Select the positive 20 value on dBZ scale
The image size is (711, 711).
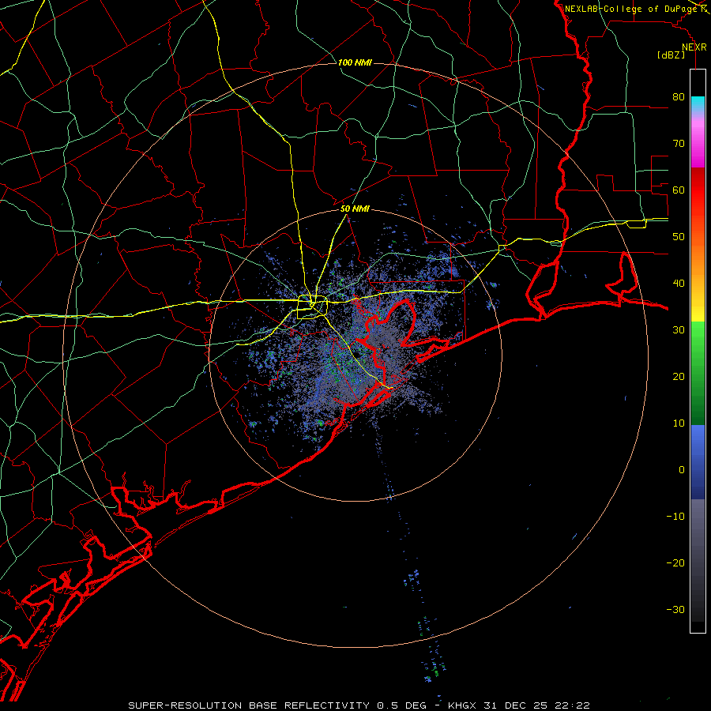[679, 377]
